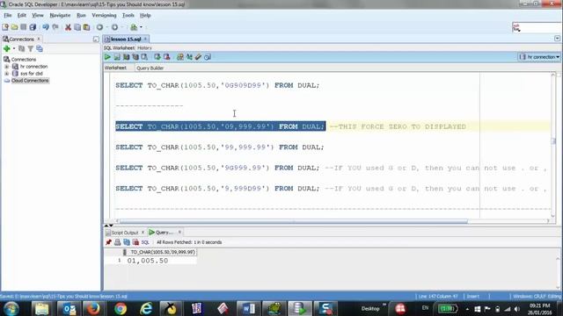The image size is (563, 316).
Task: Click the Back navigation round button
Action: (99, 27)
